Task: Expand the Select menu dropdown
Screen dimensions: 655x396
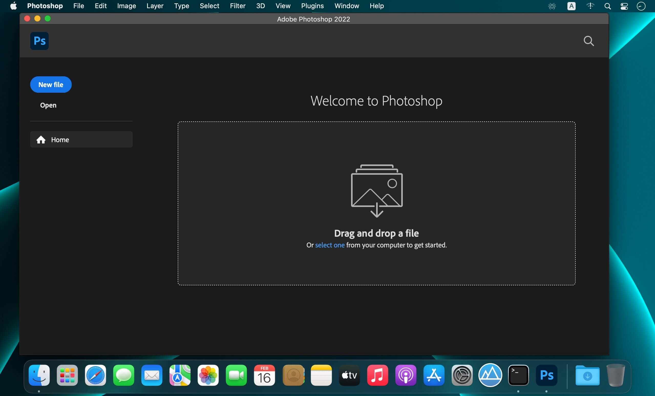Action: (209, 6)
